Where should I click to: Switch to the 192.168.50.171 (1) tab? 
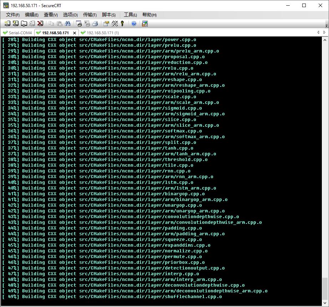click(100, 33)
